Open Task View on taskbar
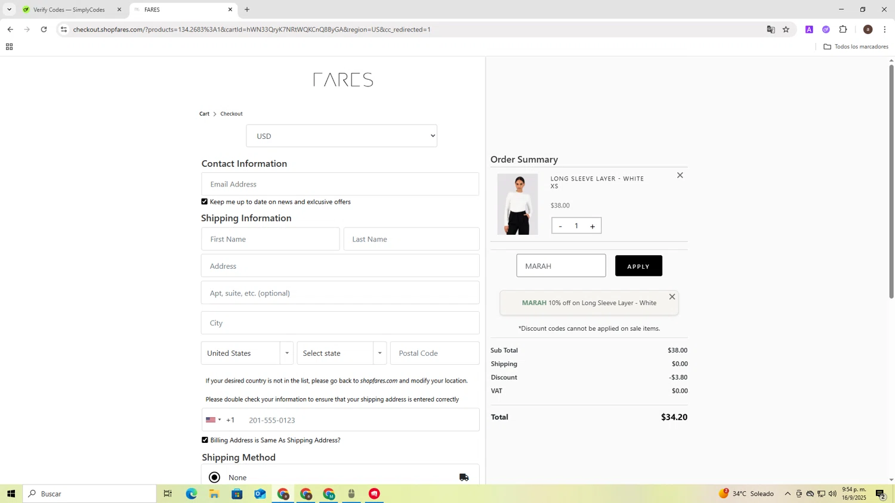The width and height of the screenshot is (895, 503). [168, 493]
